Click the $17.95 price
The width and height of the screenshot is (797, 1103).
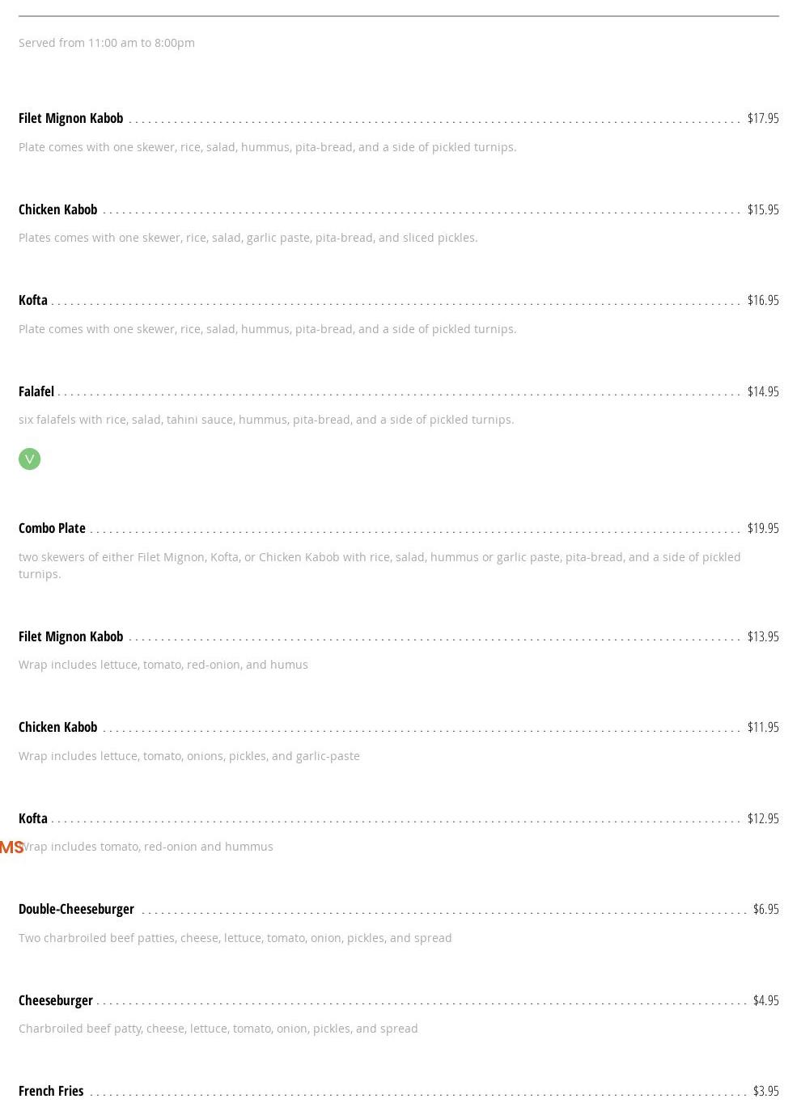(762, 118)
